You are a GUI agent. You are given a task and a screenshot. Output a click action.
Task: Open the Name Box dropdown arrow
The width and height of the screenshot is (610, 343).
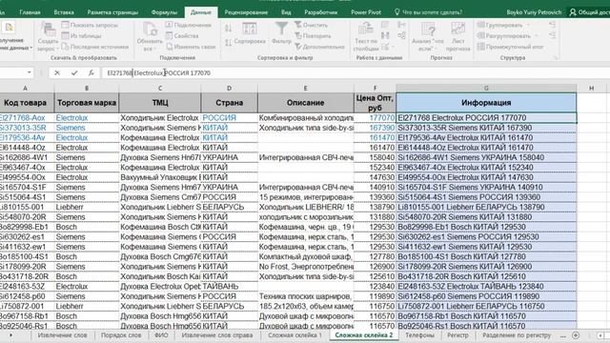(x=29, y=72)
